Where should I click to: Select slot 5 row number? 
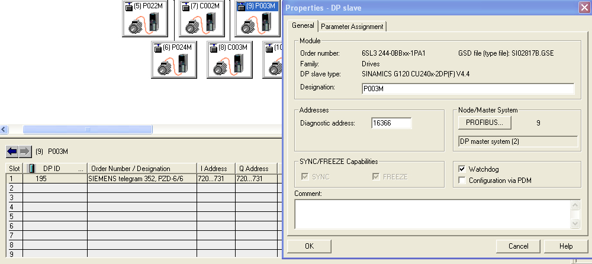[15, 217]
